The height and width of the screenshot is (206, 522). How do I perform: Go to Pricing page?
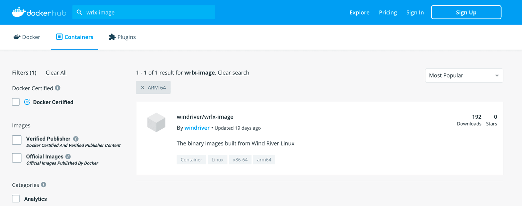click(x=388, y=12)
